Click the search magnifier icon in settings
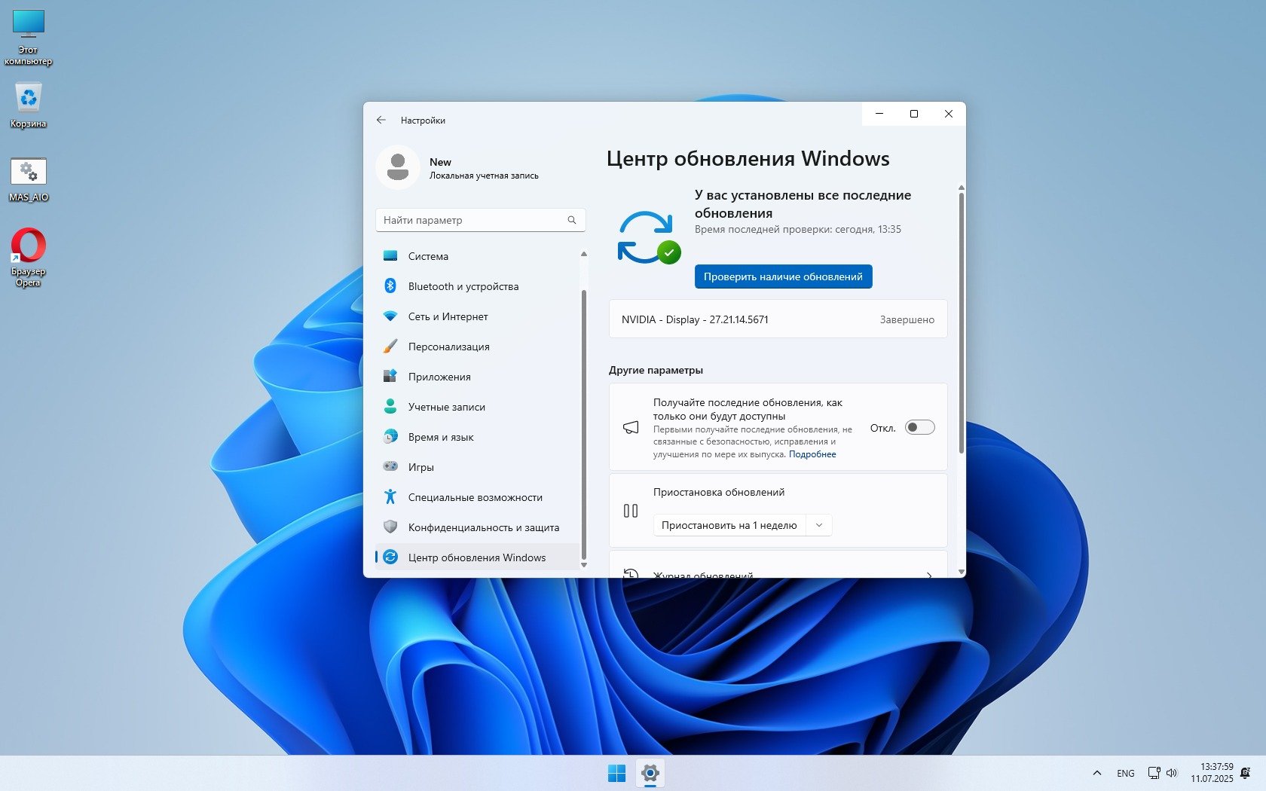 572,220
